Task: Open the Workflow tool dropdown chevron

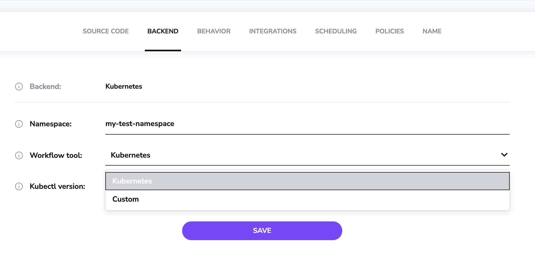Action: [x=504, y=155]
